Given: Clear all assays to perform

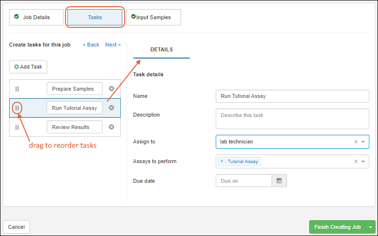Looking at the screenshot, I should (x=356, y=162).
